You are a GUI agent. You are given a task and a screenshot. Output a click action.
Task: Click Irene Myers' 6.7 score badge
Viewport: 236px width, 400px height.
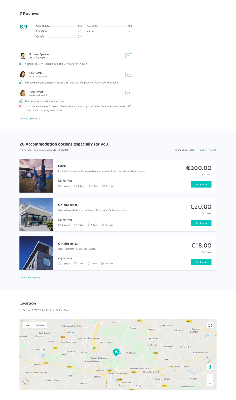pyautogui.click(x=129, y=93)
